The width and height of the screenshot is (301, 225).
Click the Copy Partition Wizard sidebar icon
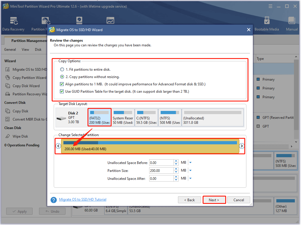[8, 77]
